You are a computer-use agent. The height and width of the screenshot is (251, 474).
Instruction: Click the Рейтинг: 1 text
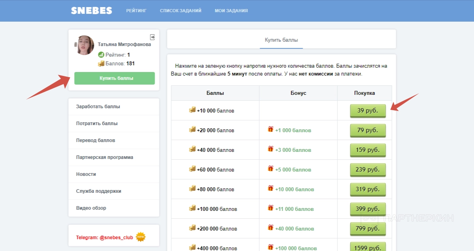(x=118, y=55)
